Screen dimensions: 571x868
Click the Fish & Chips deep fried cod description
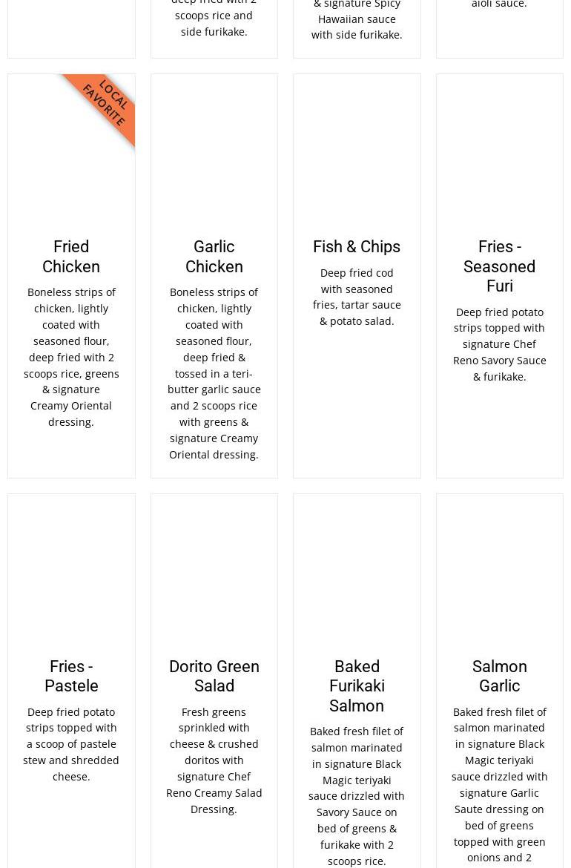(357, 297)
